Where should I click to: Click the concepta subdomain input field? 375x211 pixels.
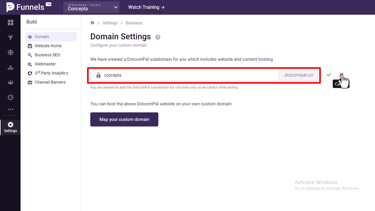[x=184, y=75]
